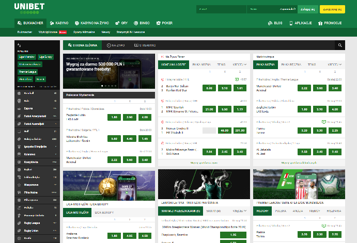Click more live bets link under Na Żywo Teraz
Viewport: 357px width, 243px height.
(204, 163)
